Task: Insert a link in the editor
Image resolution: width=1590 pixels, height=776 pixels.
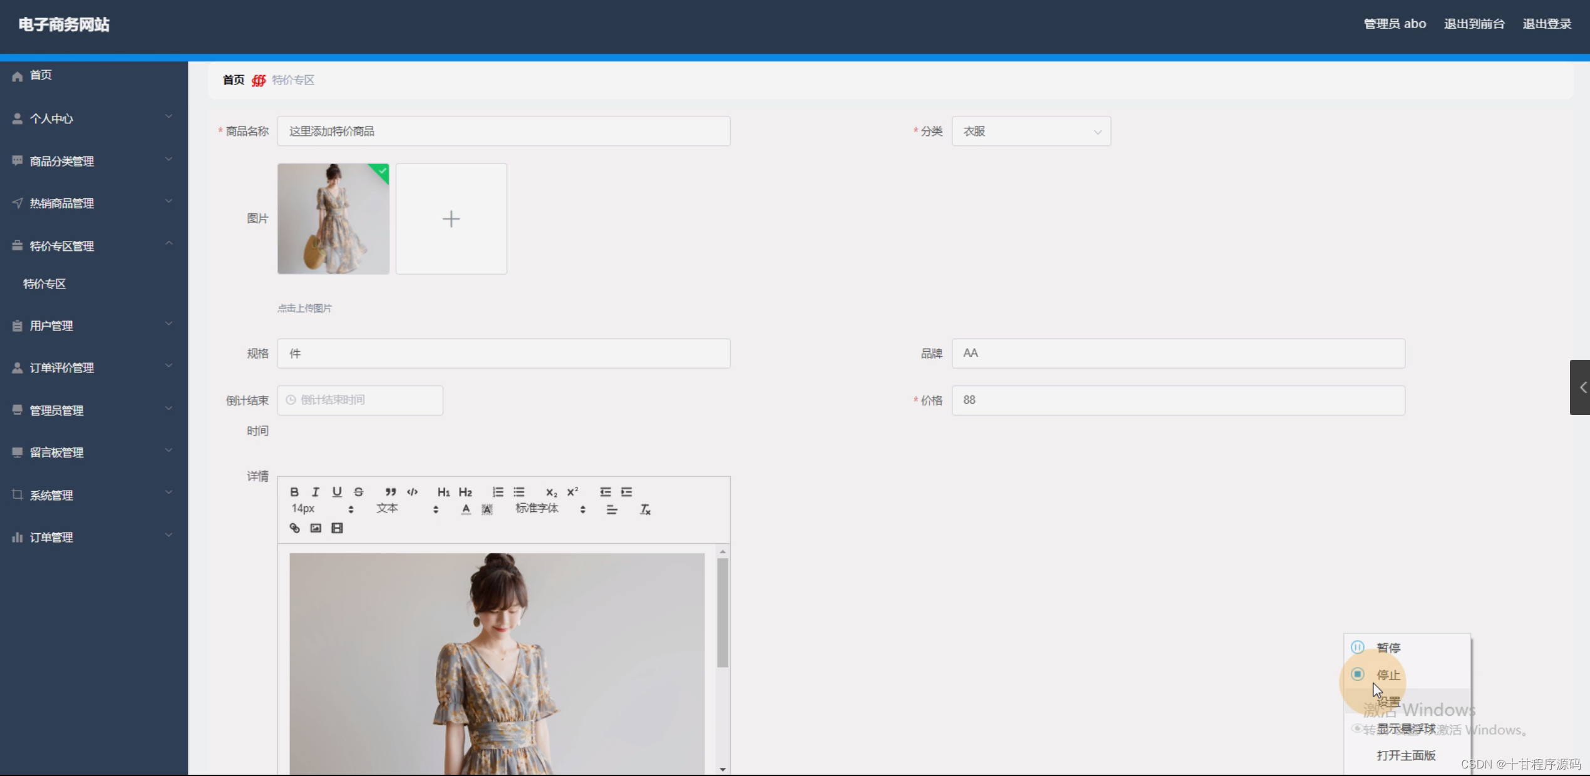Action: point(294,528)
